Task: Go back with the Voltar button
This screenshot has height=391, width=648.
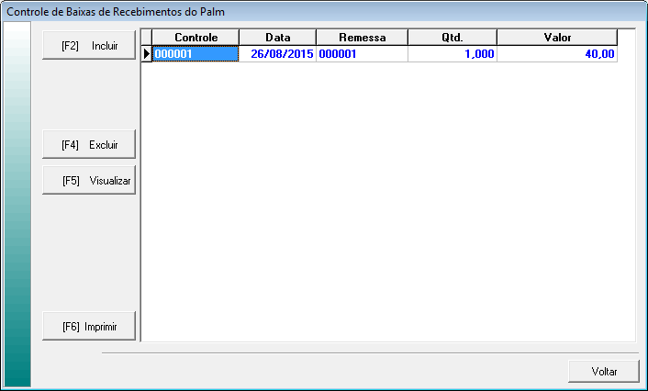Action: point(603,372)
